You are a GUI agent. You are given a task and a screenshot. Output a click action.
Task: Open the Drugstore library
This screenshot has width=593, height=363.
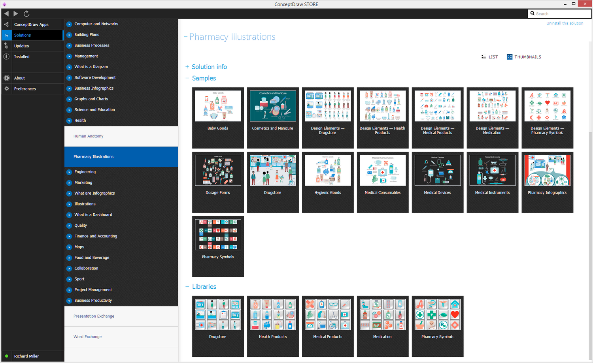point(218,326)
